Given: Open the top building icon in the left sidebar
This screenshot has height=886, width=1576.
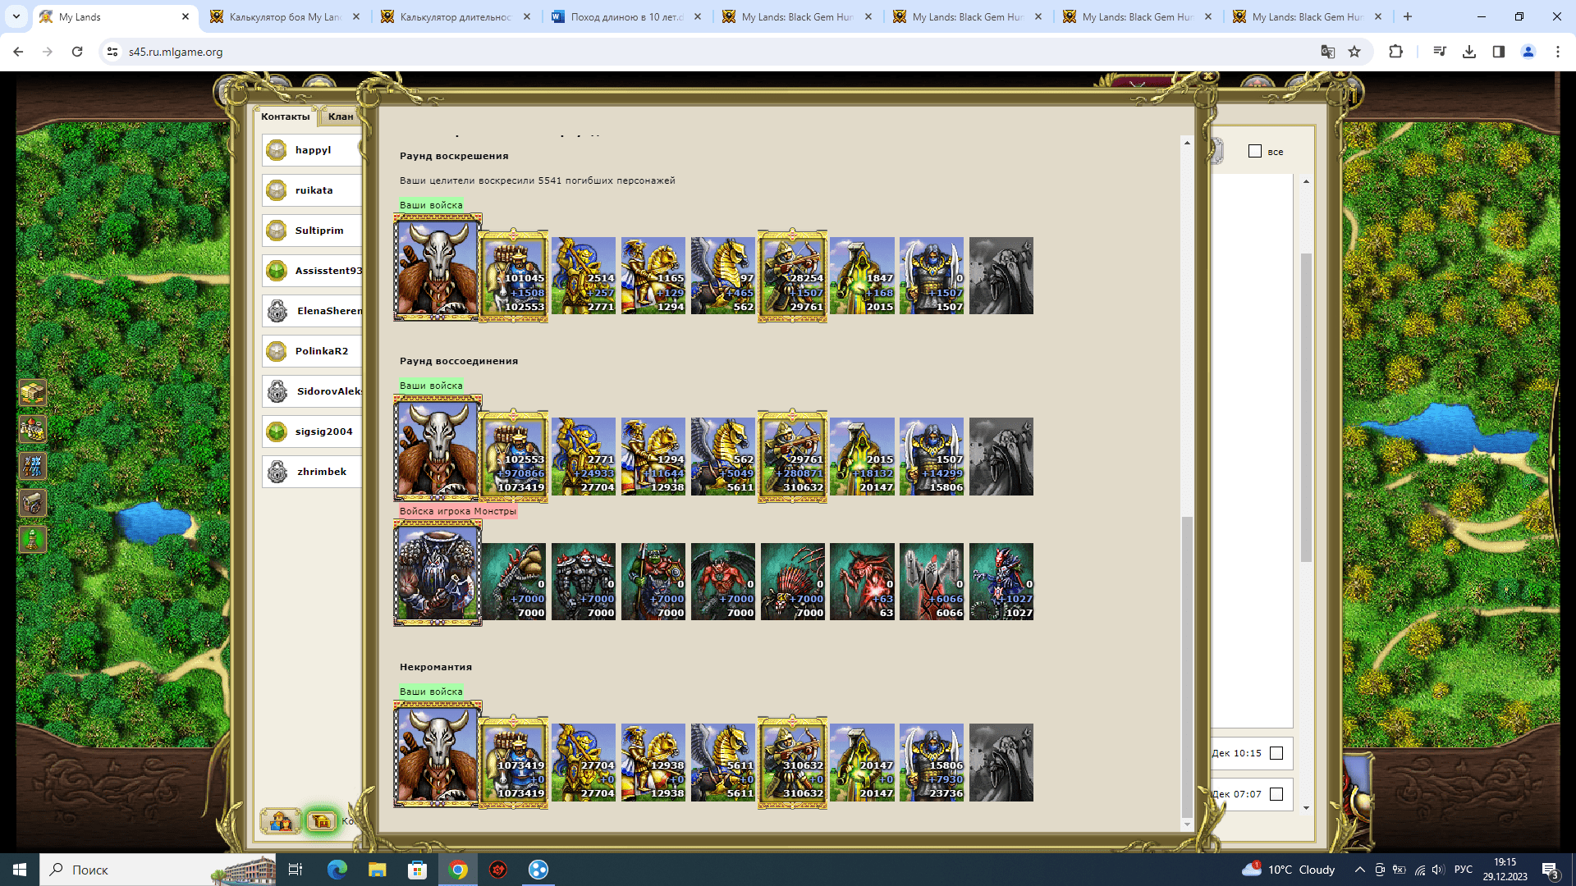Looking at the screenshot, I should [33, 392].
